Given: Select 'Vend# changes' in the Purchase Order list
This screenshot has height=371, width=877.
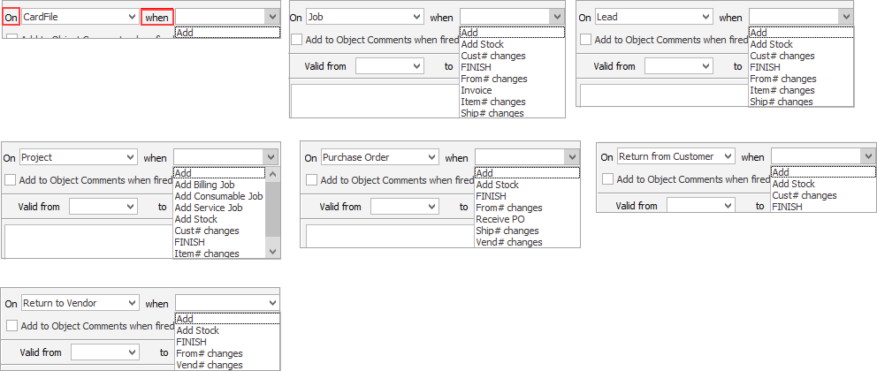Looking at the screenshot, I should 527,242.
